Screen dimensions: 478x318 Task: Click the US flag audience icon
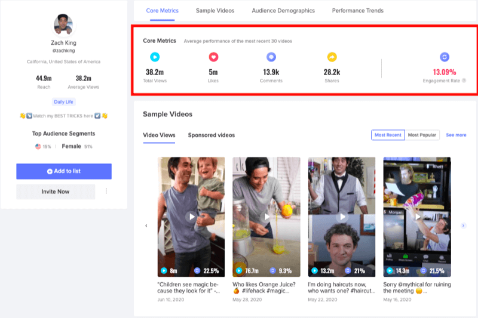[38, 146]
